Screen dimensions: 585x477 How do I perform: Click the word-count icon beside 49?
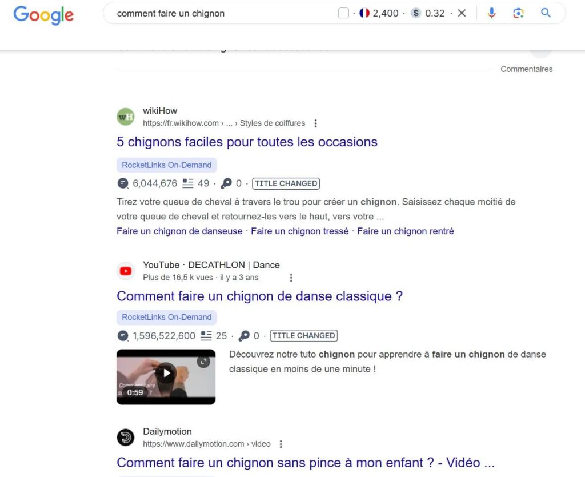point(187,183)
